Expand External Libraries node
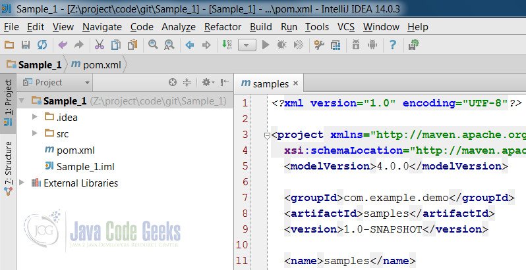 (22, 183)
